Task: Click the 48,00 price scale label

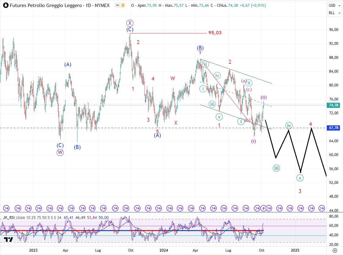Action: click(334, 196)
